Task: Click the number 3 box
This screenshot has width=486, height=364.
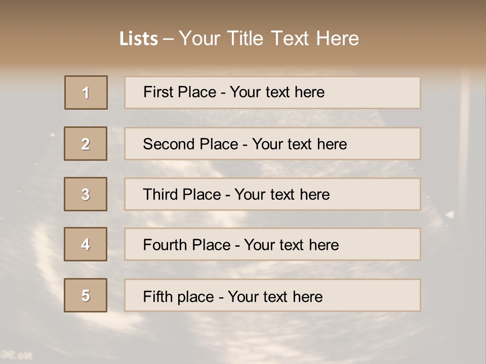Action: (x=86, y=194)
